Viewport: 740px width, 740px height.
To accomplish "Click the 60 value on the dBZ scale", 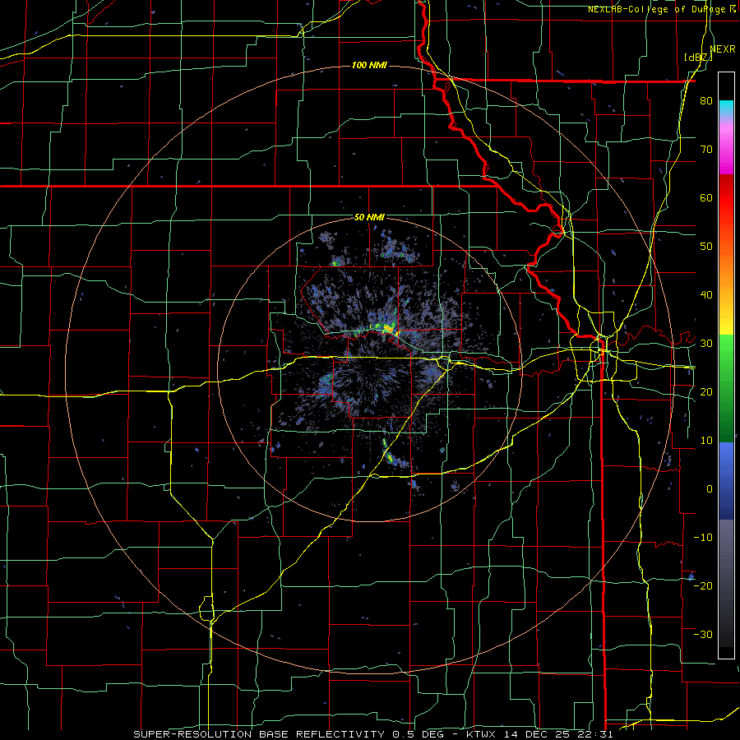I will [706, 197].
